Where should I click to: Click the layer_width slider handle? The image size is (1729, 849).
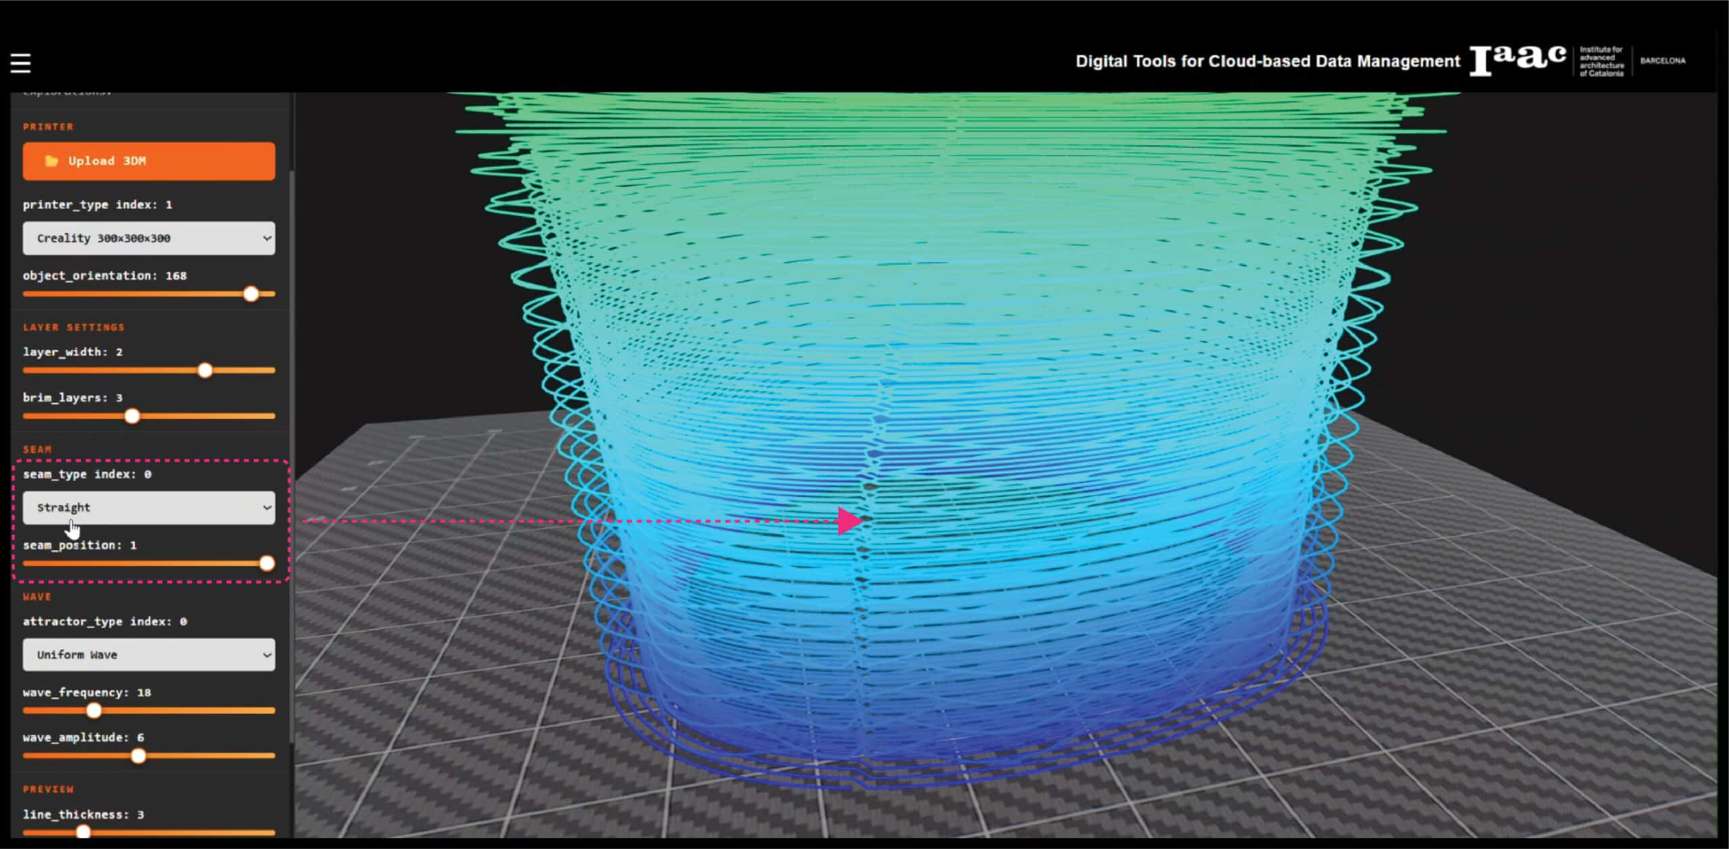click(205, 370)
